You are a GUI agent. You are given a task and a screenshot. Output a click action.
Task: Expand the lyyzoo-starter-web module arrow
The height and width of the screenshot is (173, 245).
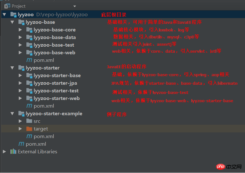click(20, 98)
